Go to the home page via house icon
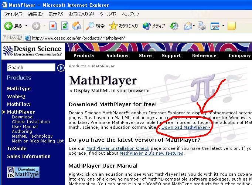The height and width of the screenshot is (185, 252). tap(76, 26)
